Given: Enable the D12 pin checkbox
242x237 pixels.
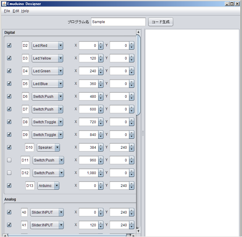Looking at the screenshot, I should click(9, 173).
